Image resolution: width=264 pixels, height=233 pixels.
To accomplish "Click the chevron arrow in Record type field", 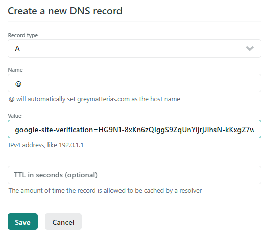I will pos(250,48).
